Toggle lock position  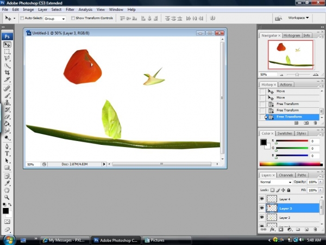[x=283, y=190]
